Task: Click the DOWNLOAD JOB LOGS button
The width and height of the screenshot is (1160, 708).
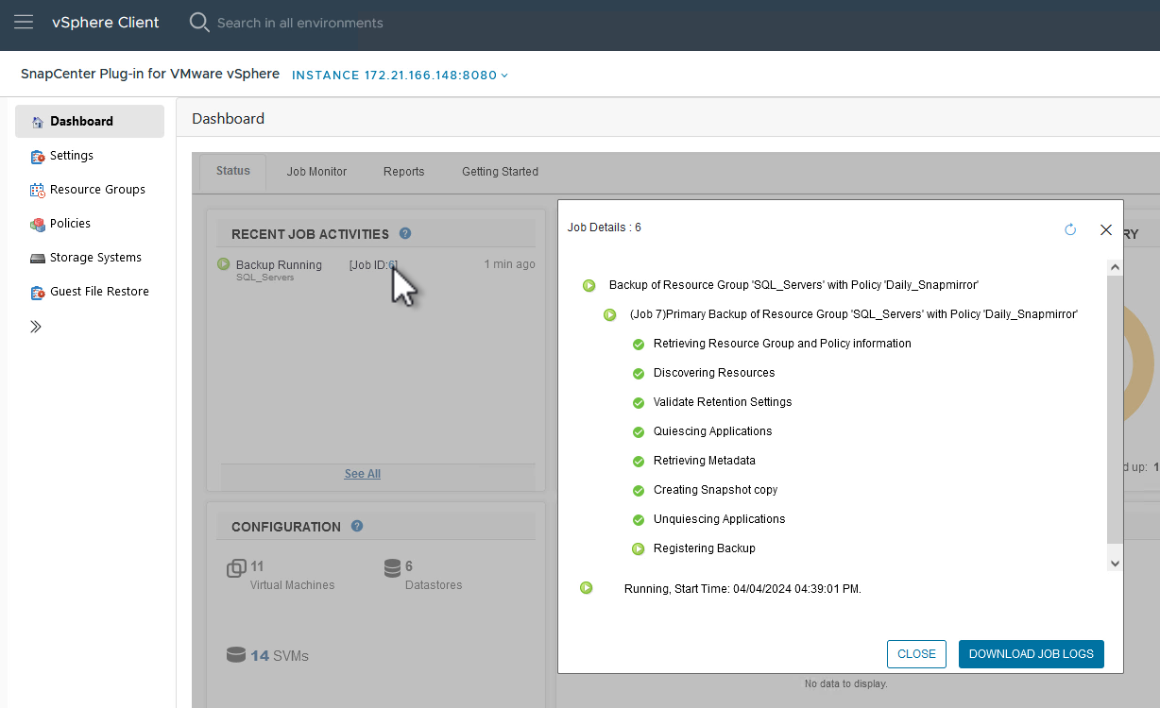Action: 1031,653
